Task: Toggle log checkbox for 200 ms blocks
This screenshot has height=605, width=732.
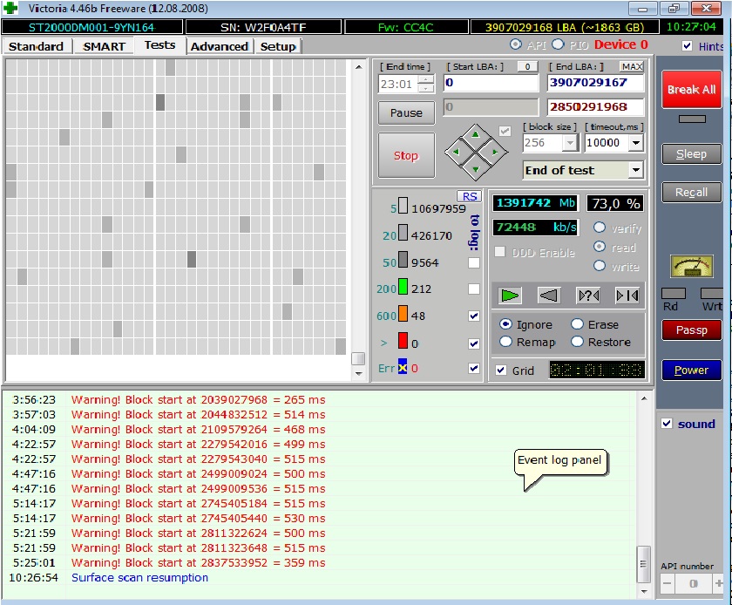Action: [x=474, y=289]
